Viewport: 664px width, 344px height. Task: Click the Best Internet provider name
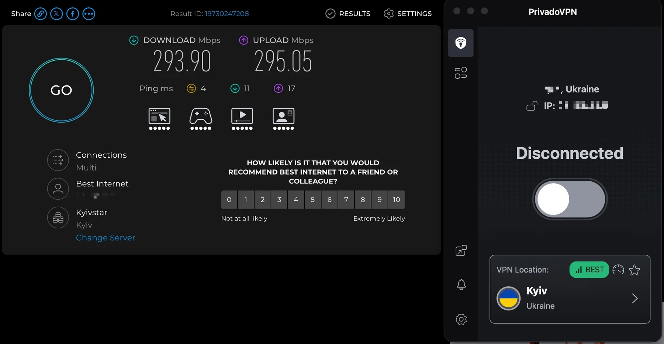point(102,184)
